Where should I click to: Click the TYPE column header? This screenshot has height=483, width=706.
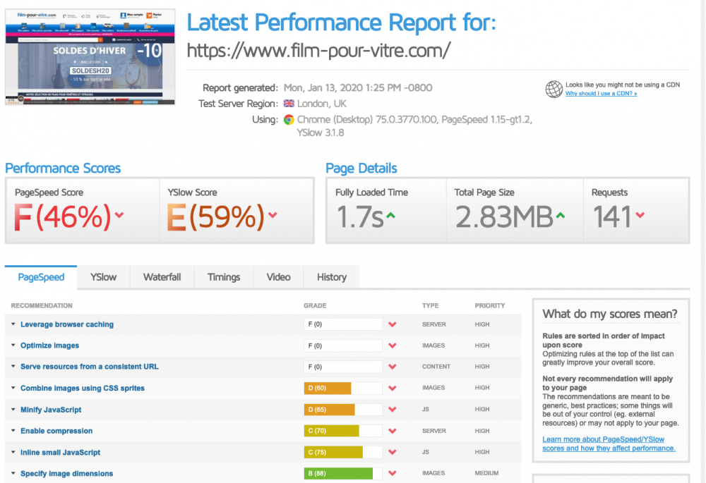coord(431,306)
